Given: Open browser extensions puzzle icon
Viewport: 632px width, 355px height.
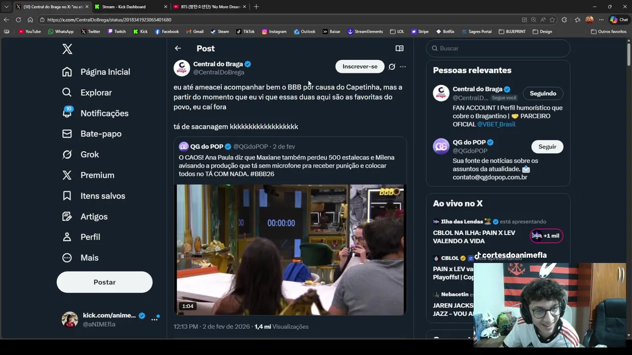Looking at the screenshot, I should point(564,20).
